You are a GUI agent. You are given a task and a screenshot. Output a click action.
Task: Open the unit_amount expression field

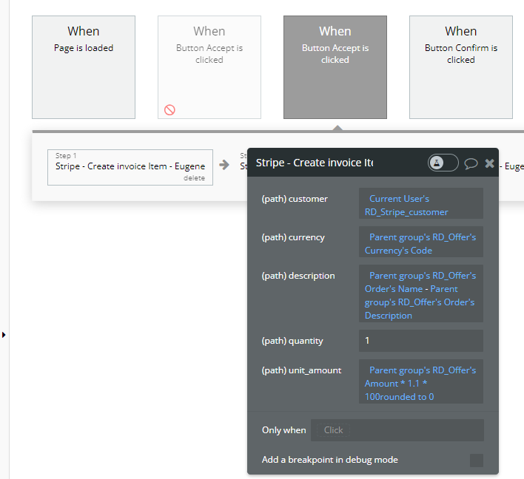click(420, 383)
